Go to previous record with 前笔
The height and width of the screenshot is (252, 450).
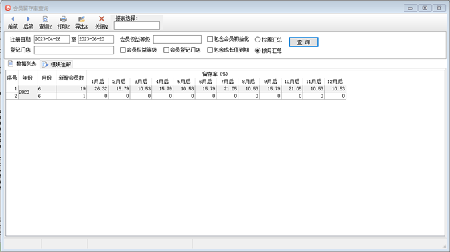tap(13, 23)
